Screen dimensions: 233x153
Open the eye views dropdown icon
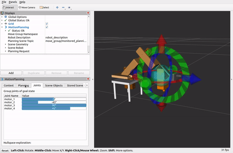pos(69,7)
